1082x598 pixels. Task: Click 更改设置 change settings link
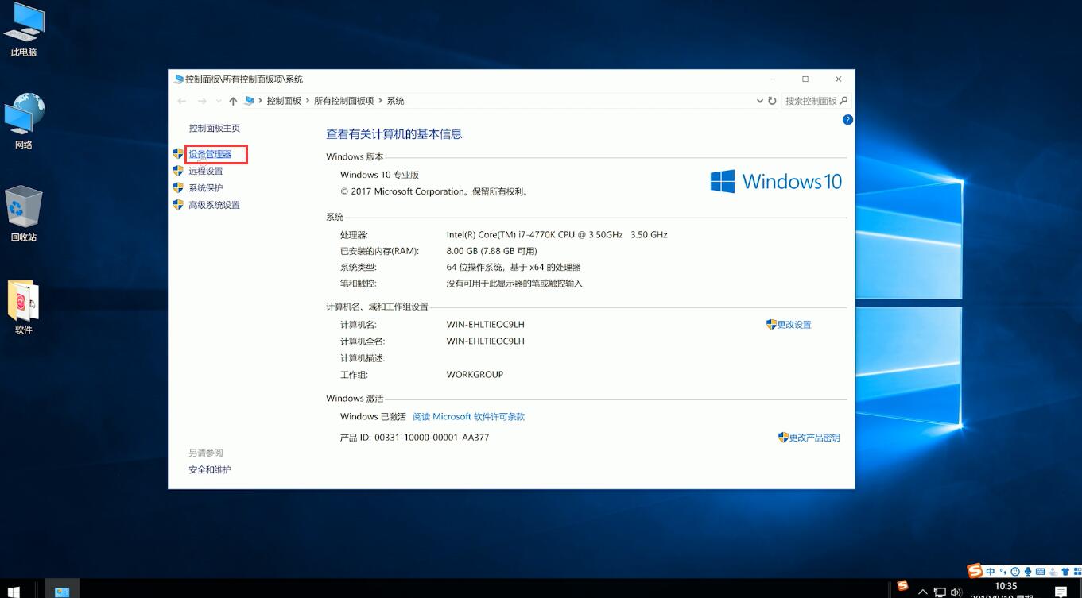pyautogui.click(x=793, y=325)
